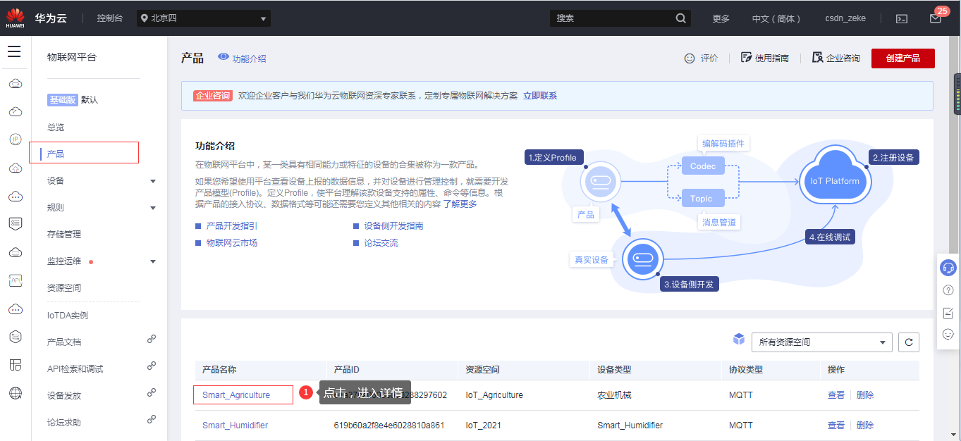961x441 pixels.
Task: Click the smiley face icon on right panel
Action: click(948, 334)
